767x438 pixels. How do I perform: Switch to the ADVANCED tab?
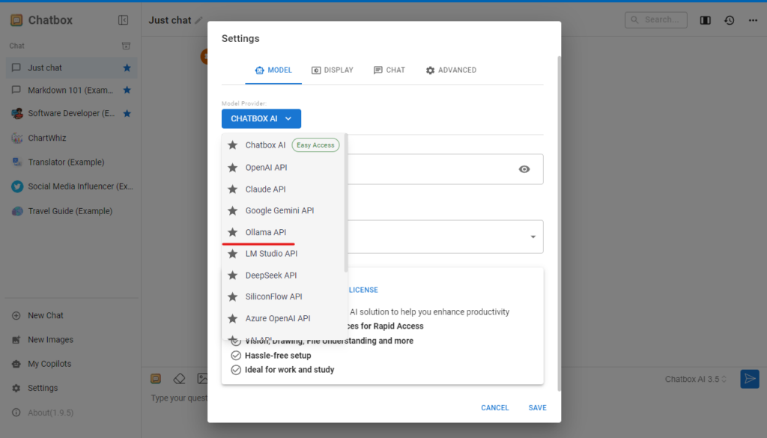(x=451, y=70)
